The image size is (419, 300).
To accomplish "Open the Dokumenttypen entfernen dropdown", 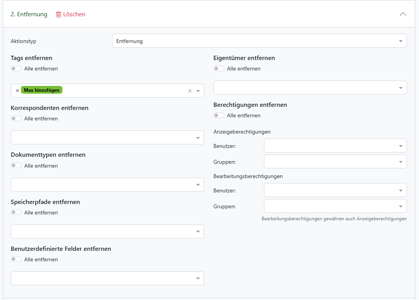I will point(107,185).
